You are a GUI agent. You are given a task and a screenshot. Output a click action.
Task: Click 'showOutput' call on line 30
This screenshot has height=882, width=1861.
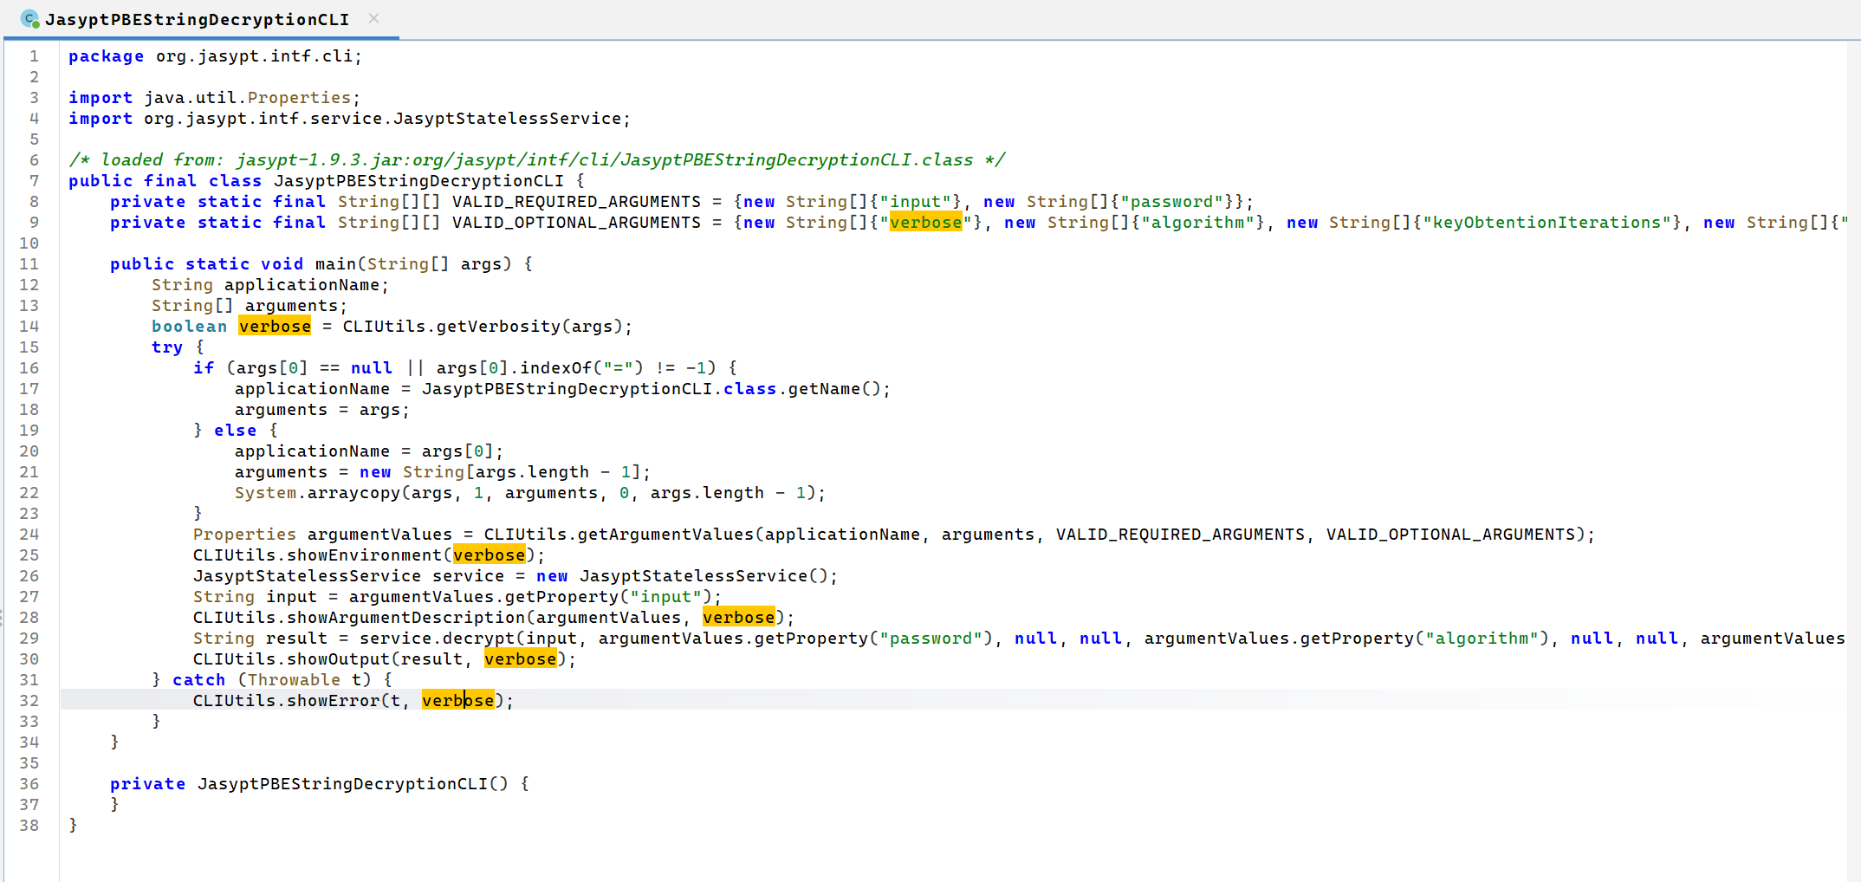(x=339, y=659)
